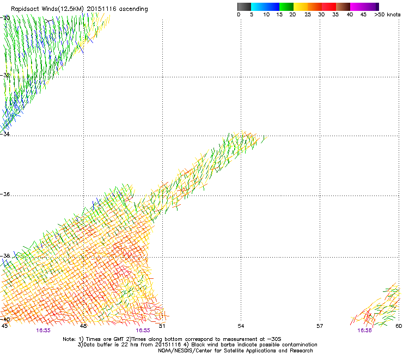Click the "54" longitude axis label
Viewport: 403px width, 354px height.
tap(241, 326)
